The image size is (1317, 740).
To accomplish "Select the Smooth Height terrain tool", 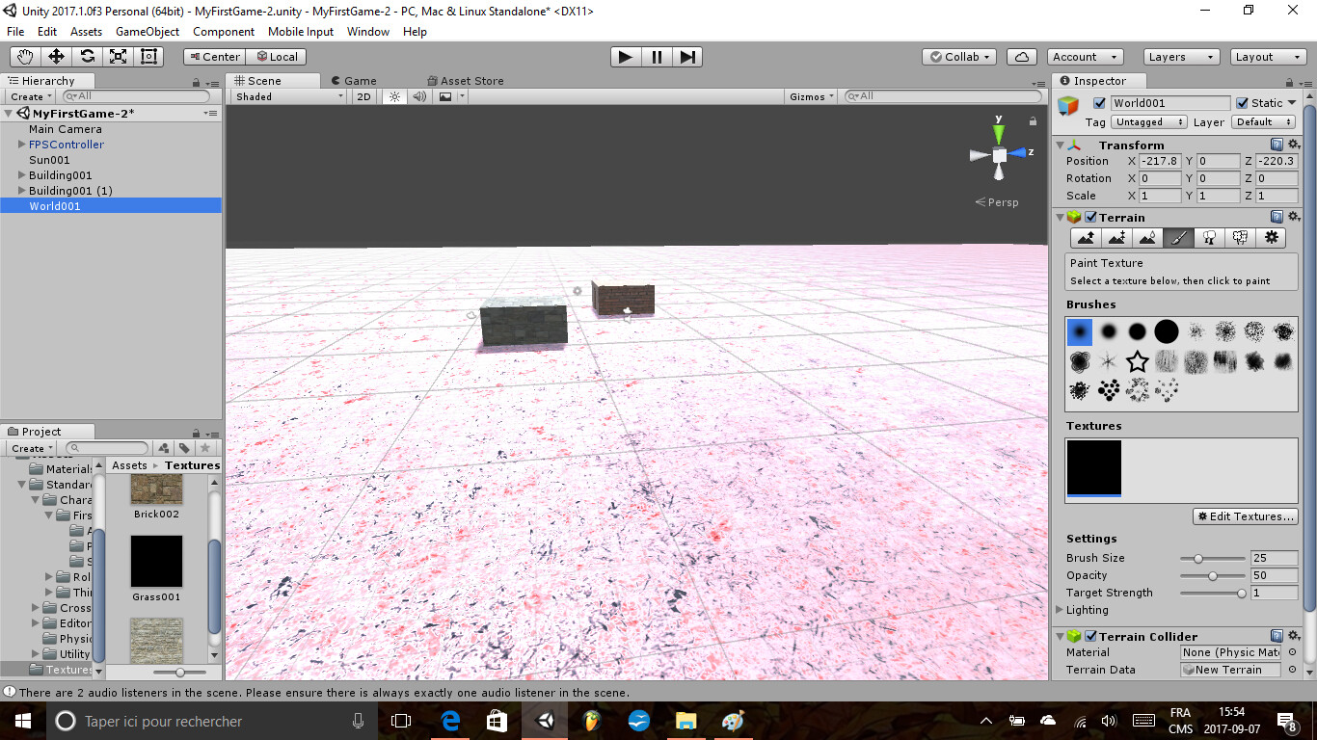I will pos(1147,238).
